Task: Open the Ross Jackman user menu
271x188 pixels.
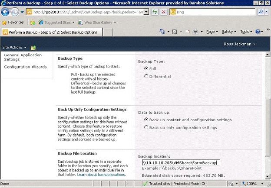Action: (x=239, y=44)
